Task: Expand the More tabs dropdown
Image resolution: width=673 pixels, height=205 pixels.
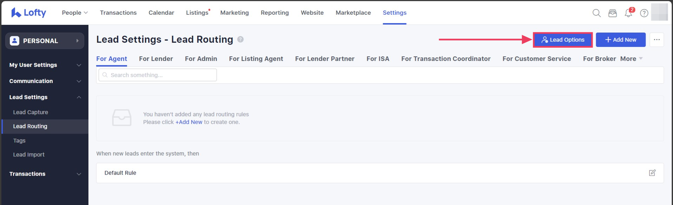Action: pyautogui.click(x=631, y=59)
